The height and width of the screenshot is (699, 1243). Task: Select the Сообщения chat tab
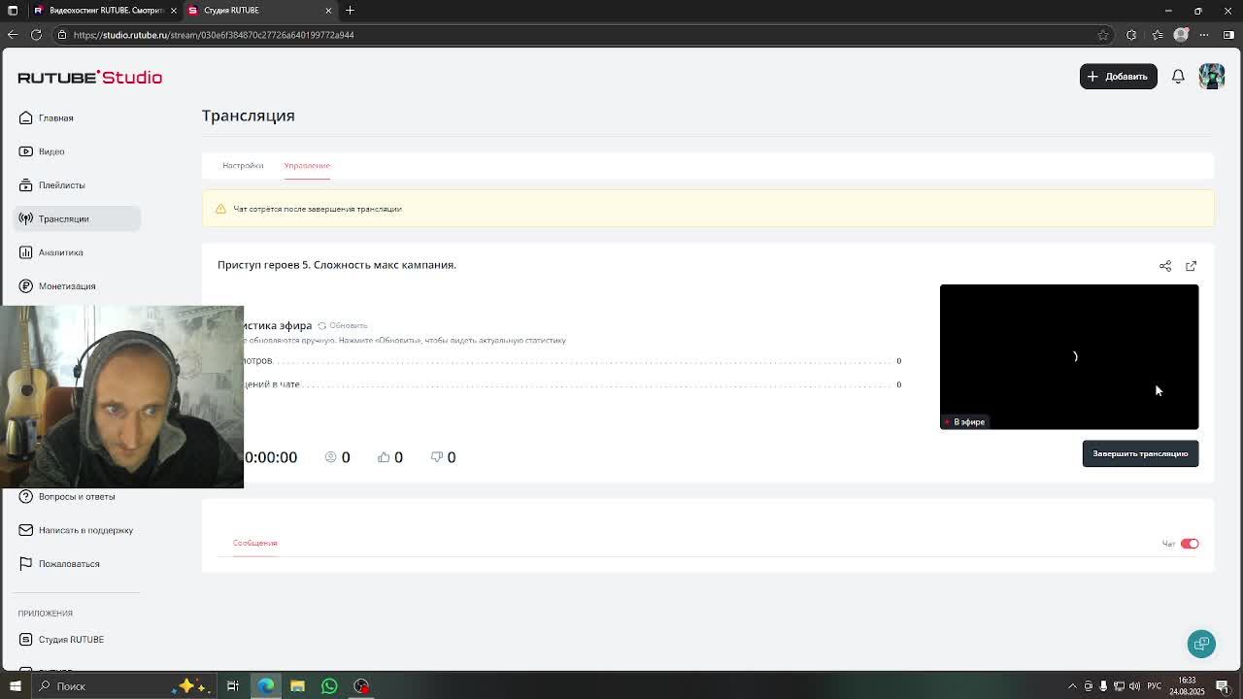point(254,543)
